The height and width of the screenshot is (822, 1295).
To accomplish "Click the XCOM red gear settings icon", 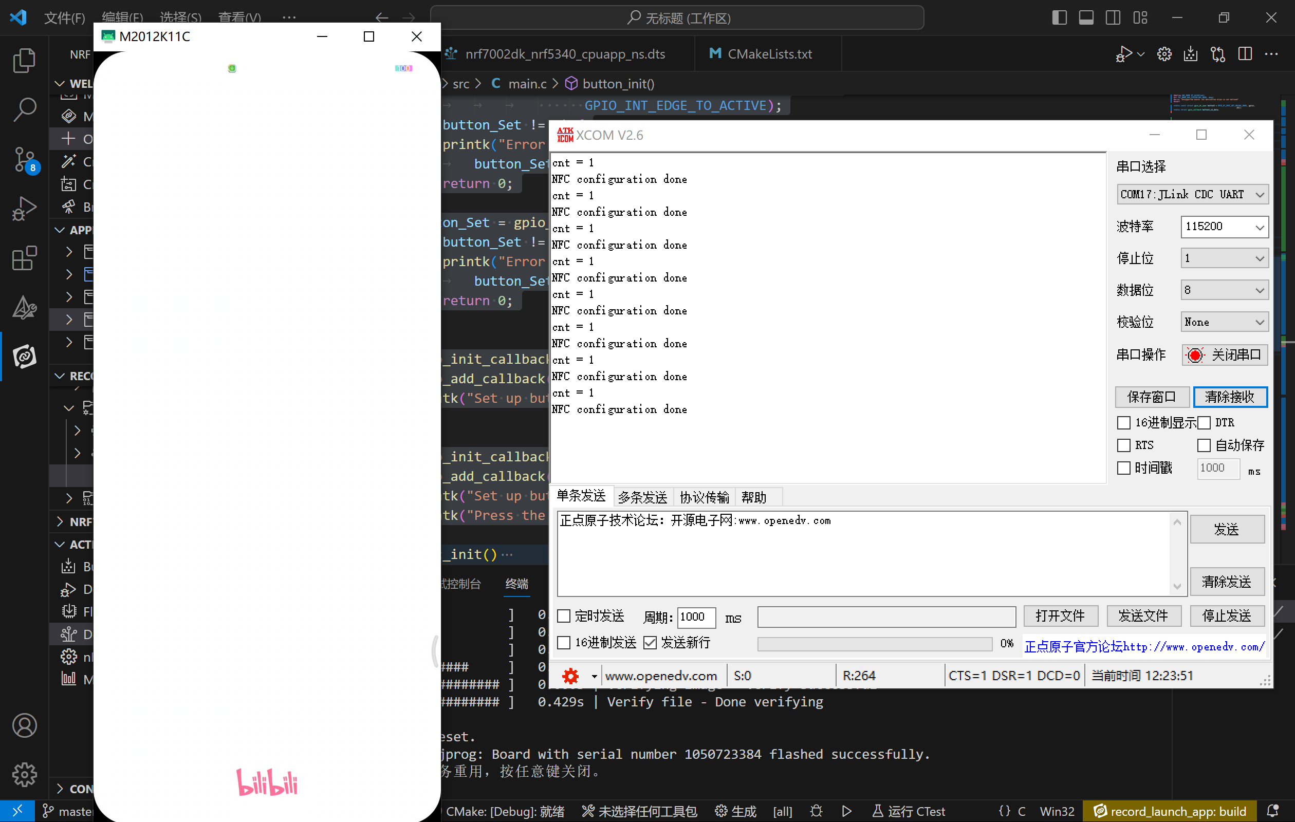I will tap(570, 676).
